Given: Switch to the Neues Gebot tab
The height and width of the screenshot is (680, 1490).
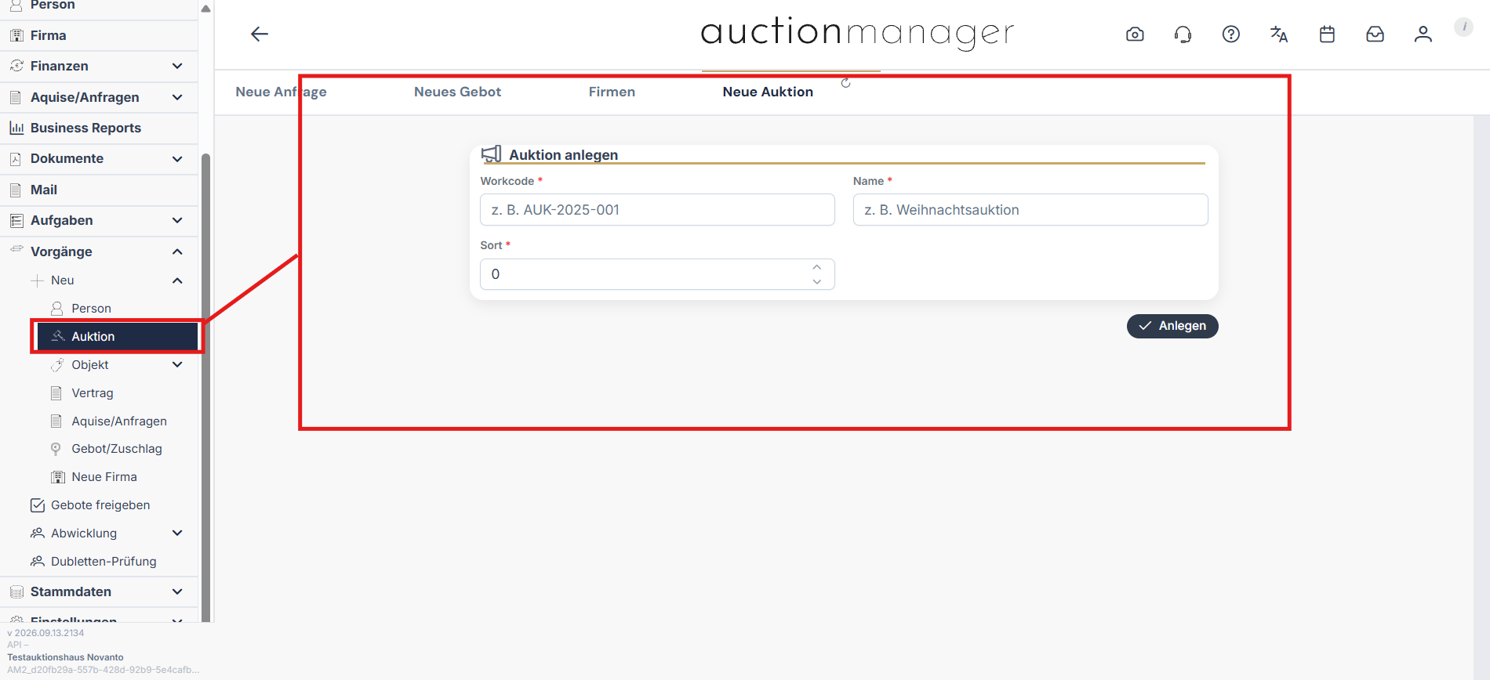Looking at the screenshot, I should point(457,92).
